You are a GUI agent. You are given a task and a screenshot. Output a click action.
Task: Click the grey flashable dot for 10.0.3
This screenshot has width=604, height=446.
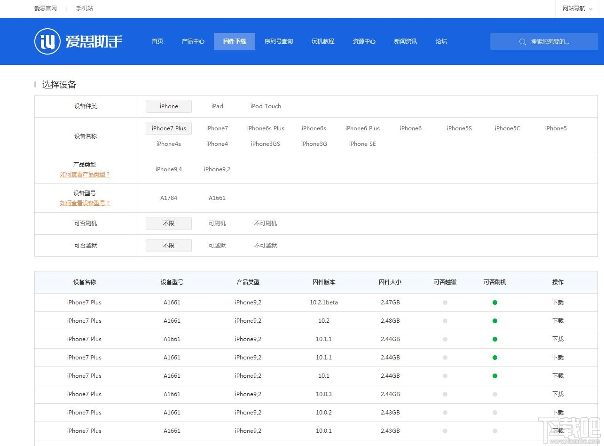click(x=495, y=394)
